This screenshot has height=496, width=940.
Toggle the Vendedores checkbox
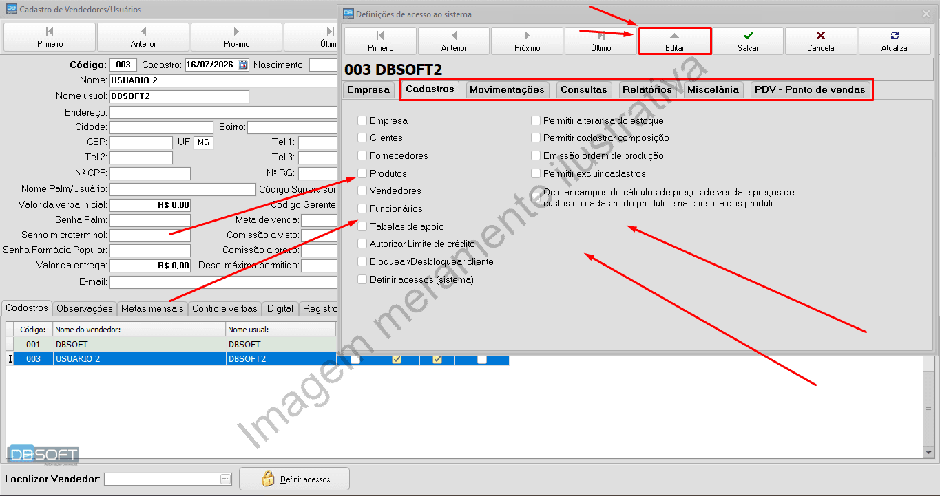362,191
